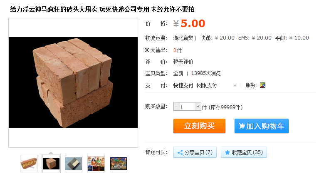
Task: Decrease purchase quantity with minus stepper
Action: pyautogui.click(x=176, y=107)
